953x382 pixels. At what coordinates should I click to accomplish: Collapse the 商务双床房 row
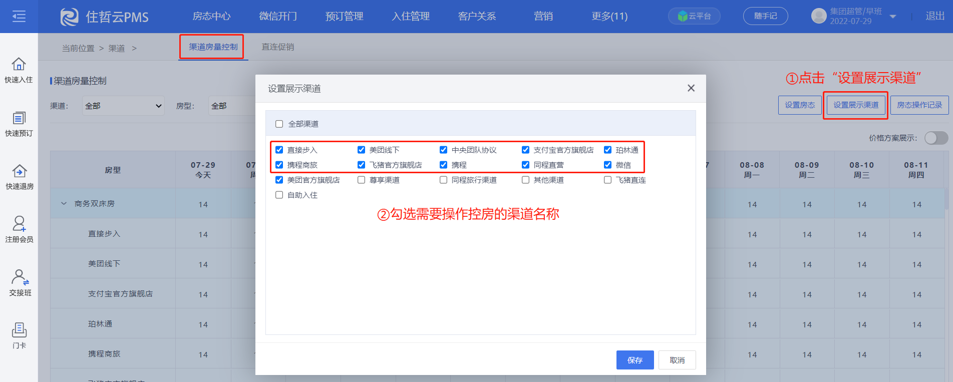[x=64, y=203]
